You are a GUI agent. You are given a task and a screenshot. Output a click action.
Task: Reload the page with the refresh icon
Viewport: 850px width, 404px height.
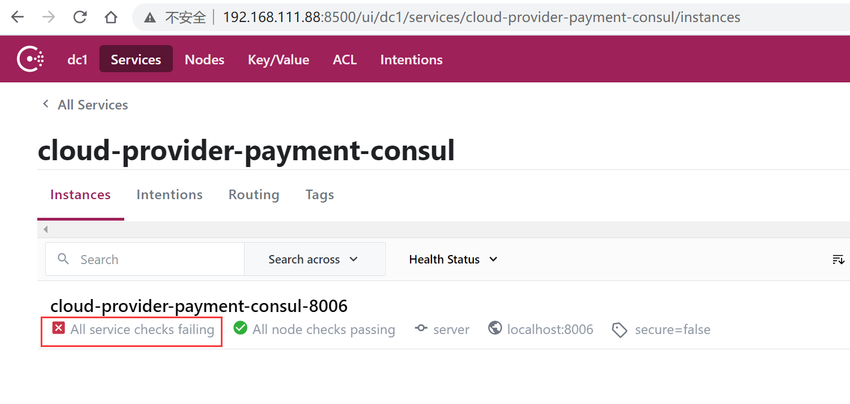tap(80, 17)
